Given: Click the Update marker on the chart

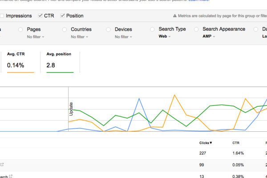Looking at the screenshot, I should [x=71, y=108].
